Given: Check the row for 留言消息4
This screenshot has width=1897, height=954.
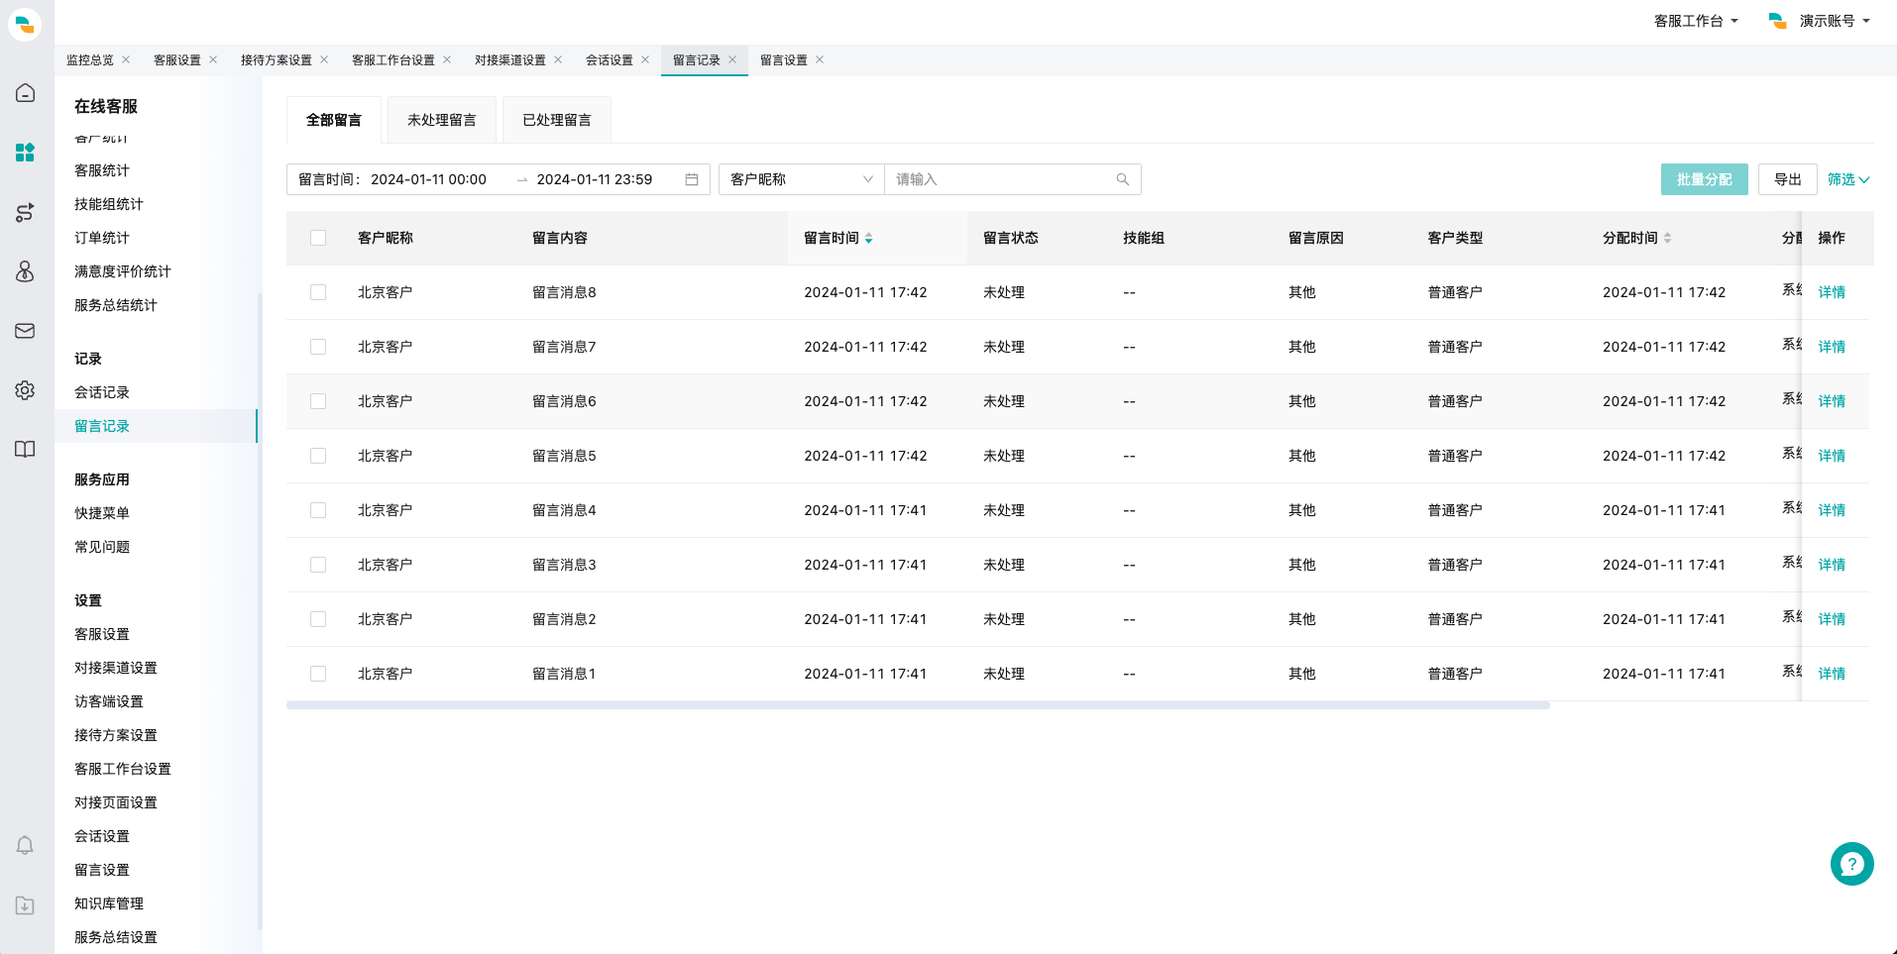Looking at the screenshot, I should (318, 510).
